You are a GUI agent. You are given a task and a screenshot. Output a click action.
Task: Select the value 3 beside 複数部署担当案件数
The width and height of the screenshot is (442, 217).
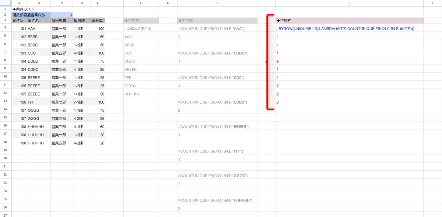(x=62, y=15)
